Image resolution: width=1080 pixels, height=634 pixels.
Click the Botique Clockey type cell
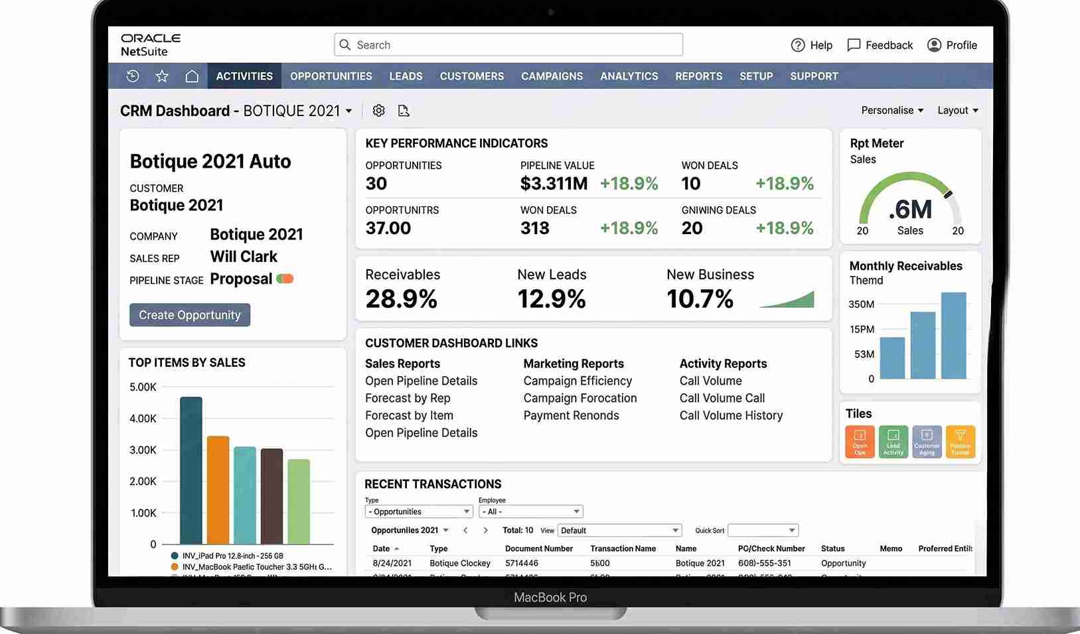[x=460, y=564]
